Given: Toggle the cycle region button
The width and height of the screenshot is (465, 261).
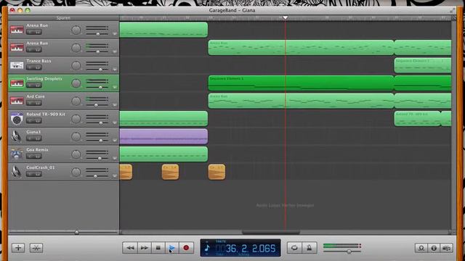Looking at the screenshot, I should click(x=294, y=248).
